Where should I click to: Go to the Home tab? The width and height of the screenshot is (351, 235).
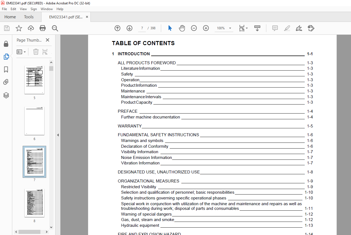(x=10, y=17)
